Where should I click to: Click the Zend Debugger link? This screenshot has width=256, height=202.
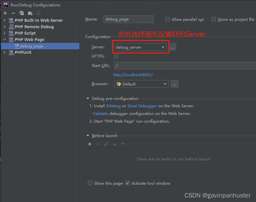pyautogui.click(x=142, y=106)
